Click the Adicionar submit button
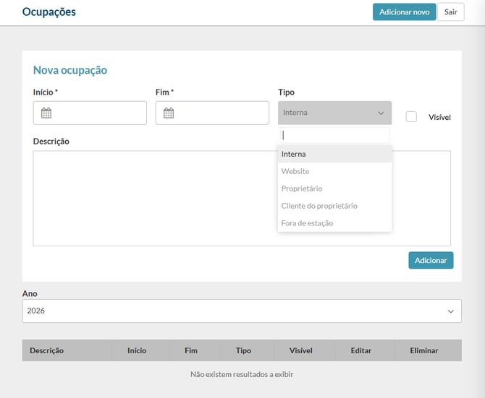 pyautogui.click(x=431, y=260)
